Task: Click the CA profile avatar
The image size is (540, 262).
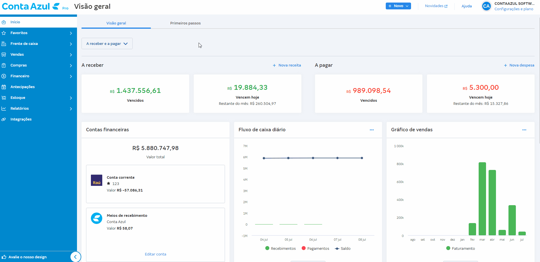Action: [486, 6]
